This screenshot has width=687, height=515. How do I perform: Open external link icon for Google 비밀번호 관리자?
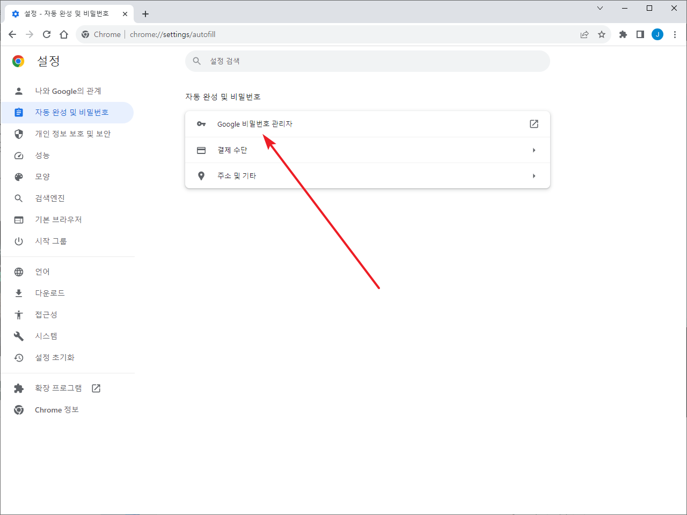[x=534, y=124]
